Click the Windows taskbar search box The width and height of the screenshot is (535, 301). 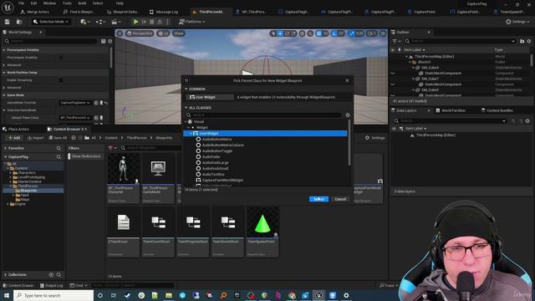[53, 295]
